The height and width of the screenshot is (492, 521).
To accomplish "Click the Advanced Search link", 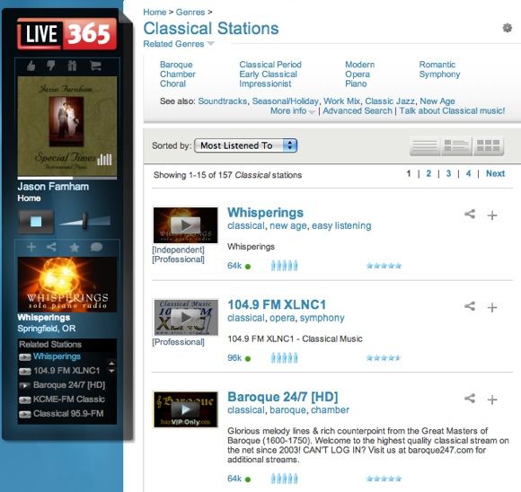I will point(358,110).
